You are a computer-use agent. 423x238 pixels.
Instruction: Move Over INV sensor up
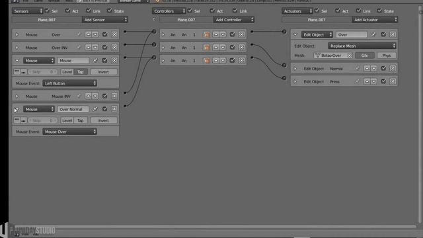click(88, 48)
